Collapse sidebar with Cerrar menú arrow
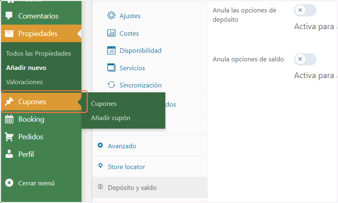Image resolution: width=338 pixels, height=203 pixels. 9,183
